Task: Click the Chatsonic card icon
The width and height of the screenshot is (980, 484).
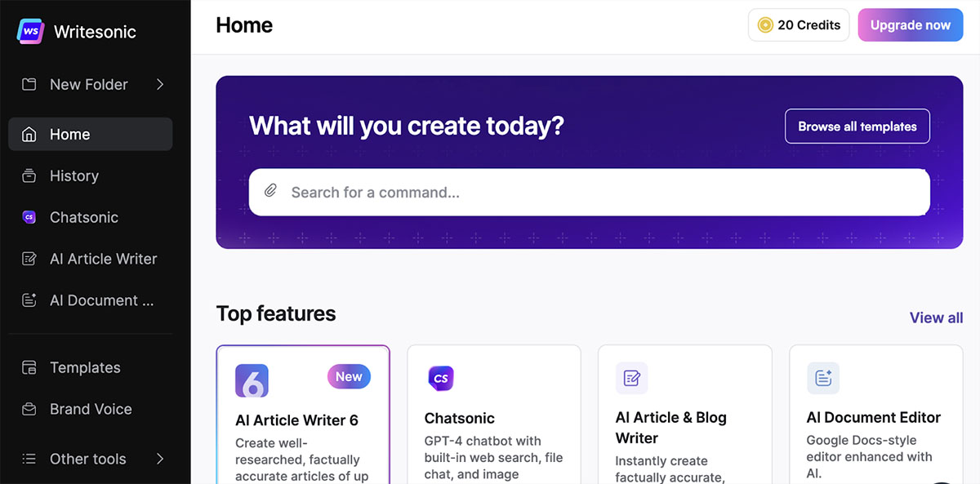Action: pyautogui.click(x=441, y=379)
